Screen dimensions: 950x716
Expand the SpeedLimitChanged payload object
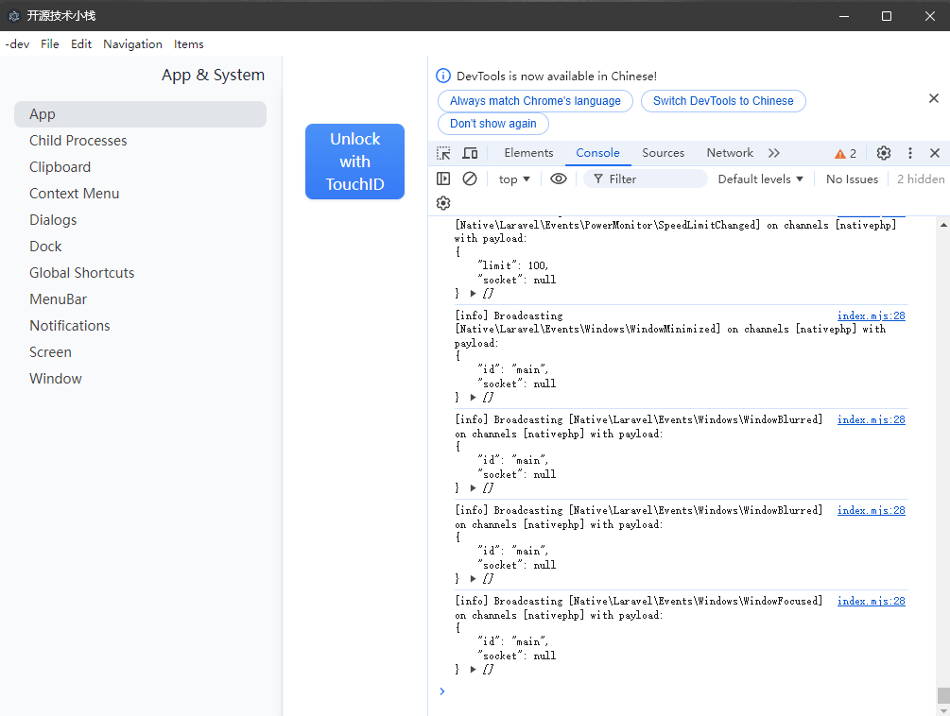pyautogui.click(x=474, y=294)
